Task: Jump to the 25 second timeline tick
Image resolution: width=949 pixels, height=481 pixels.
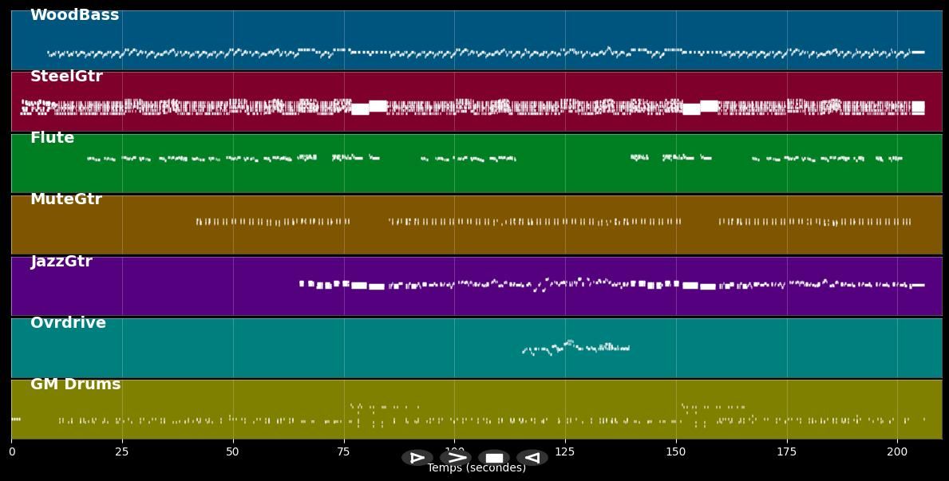Action: point(123,451)
